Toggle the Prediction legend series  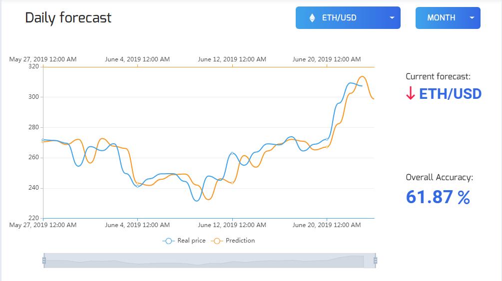233,241
